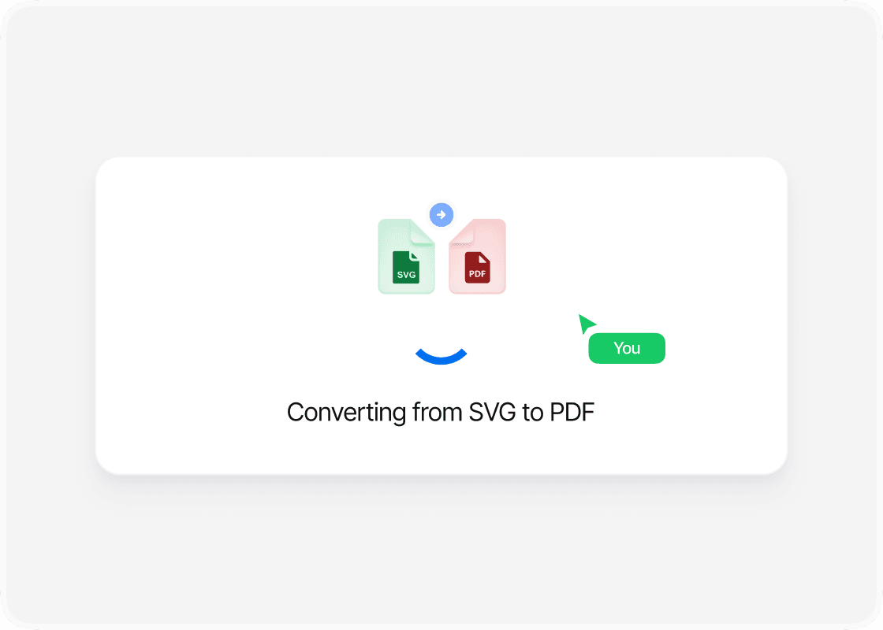
Task: Click the Converting from SVG to PDF text
Action: pyautogui.click(x=441, y=413)
